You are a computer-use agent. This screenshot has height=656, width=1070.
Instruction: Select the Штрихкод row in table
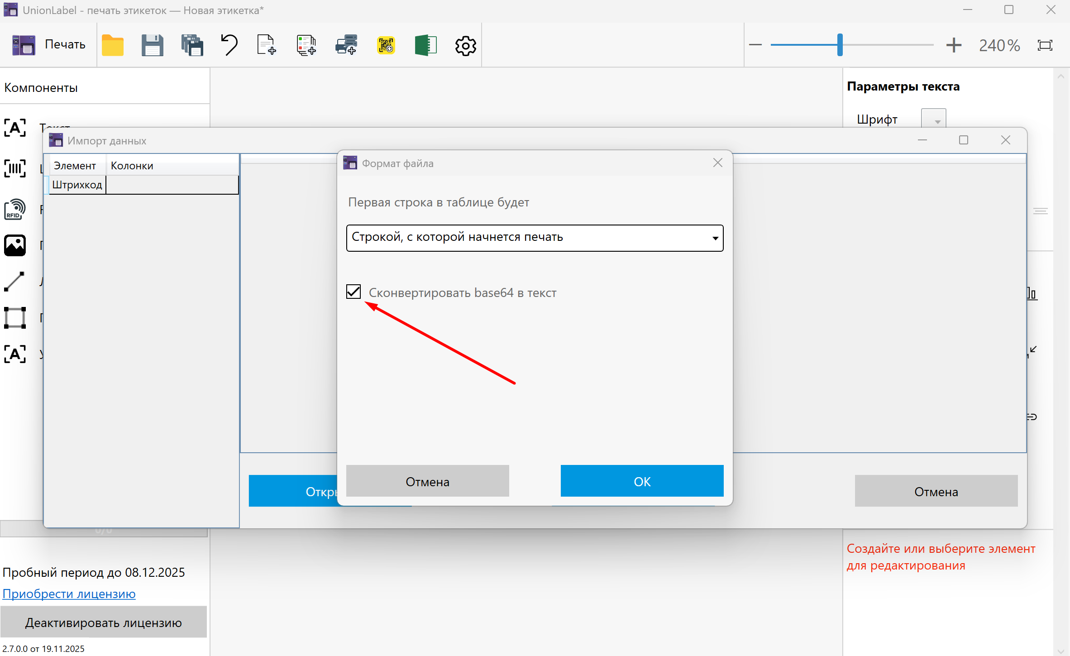[77, 185]
